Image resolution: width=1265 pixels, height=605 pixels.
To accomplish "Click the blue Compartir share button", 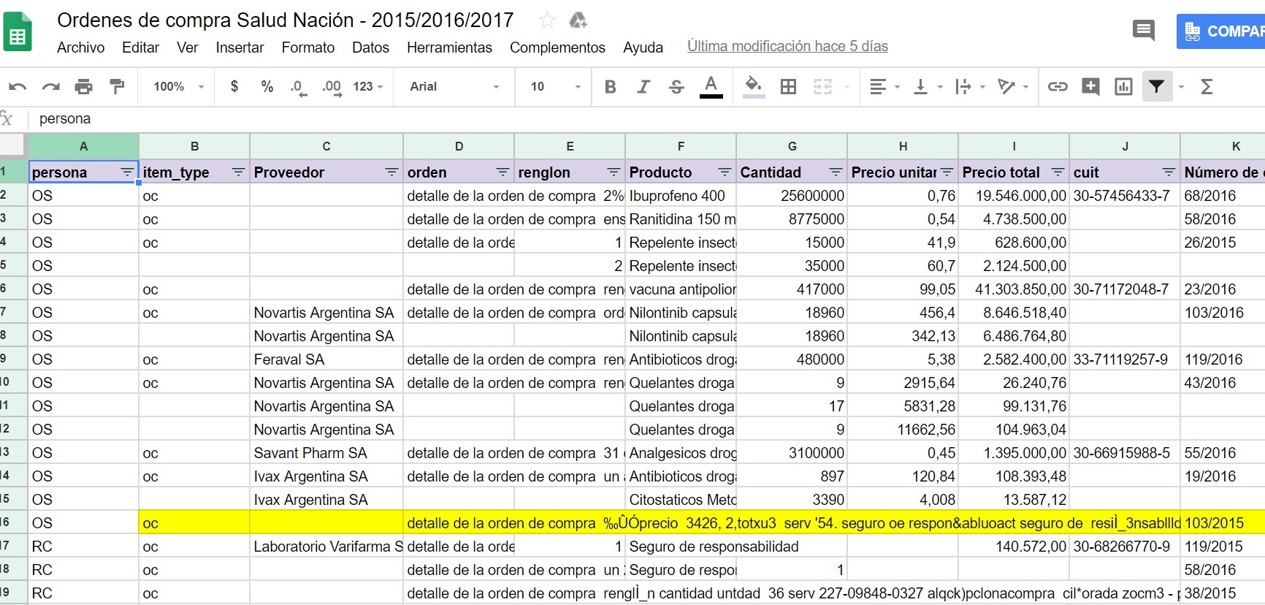I will pyautogui.click(x=1220, y=31).
